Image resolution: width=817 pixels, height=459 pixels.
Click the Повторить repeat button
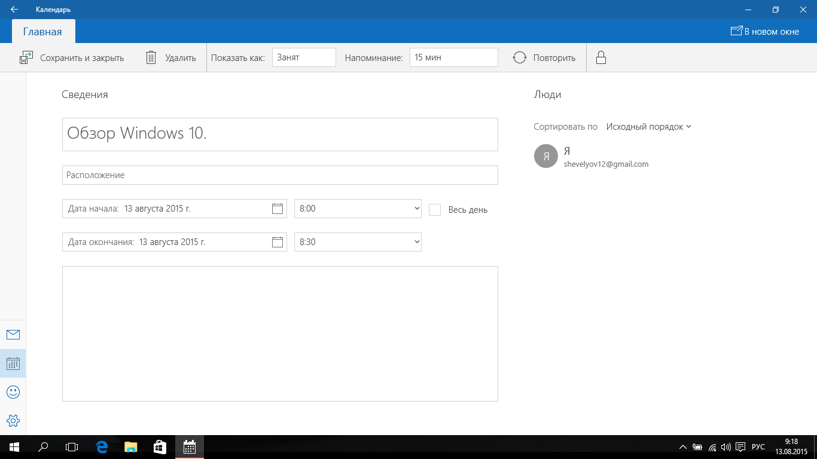(x=544, y=58)
